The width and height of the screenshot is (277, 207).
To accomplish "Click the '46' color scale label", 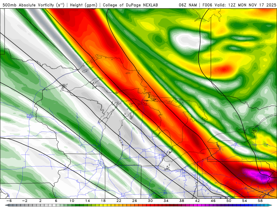I will [213, 201].
